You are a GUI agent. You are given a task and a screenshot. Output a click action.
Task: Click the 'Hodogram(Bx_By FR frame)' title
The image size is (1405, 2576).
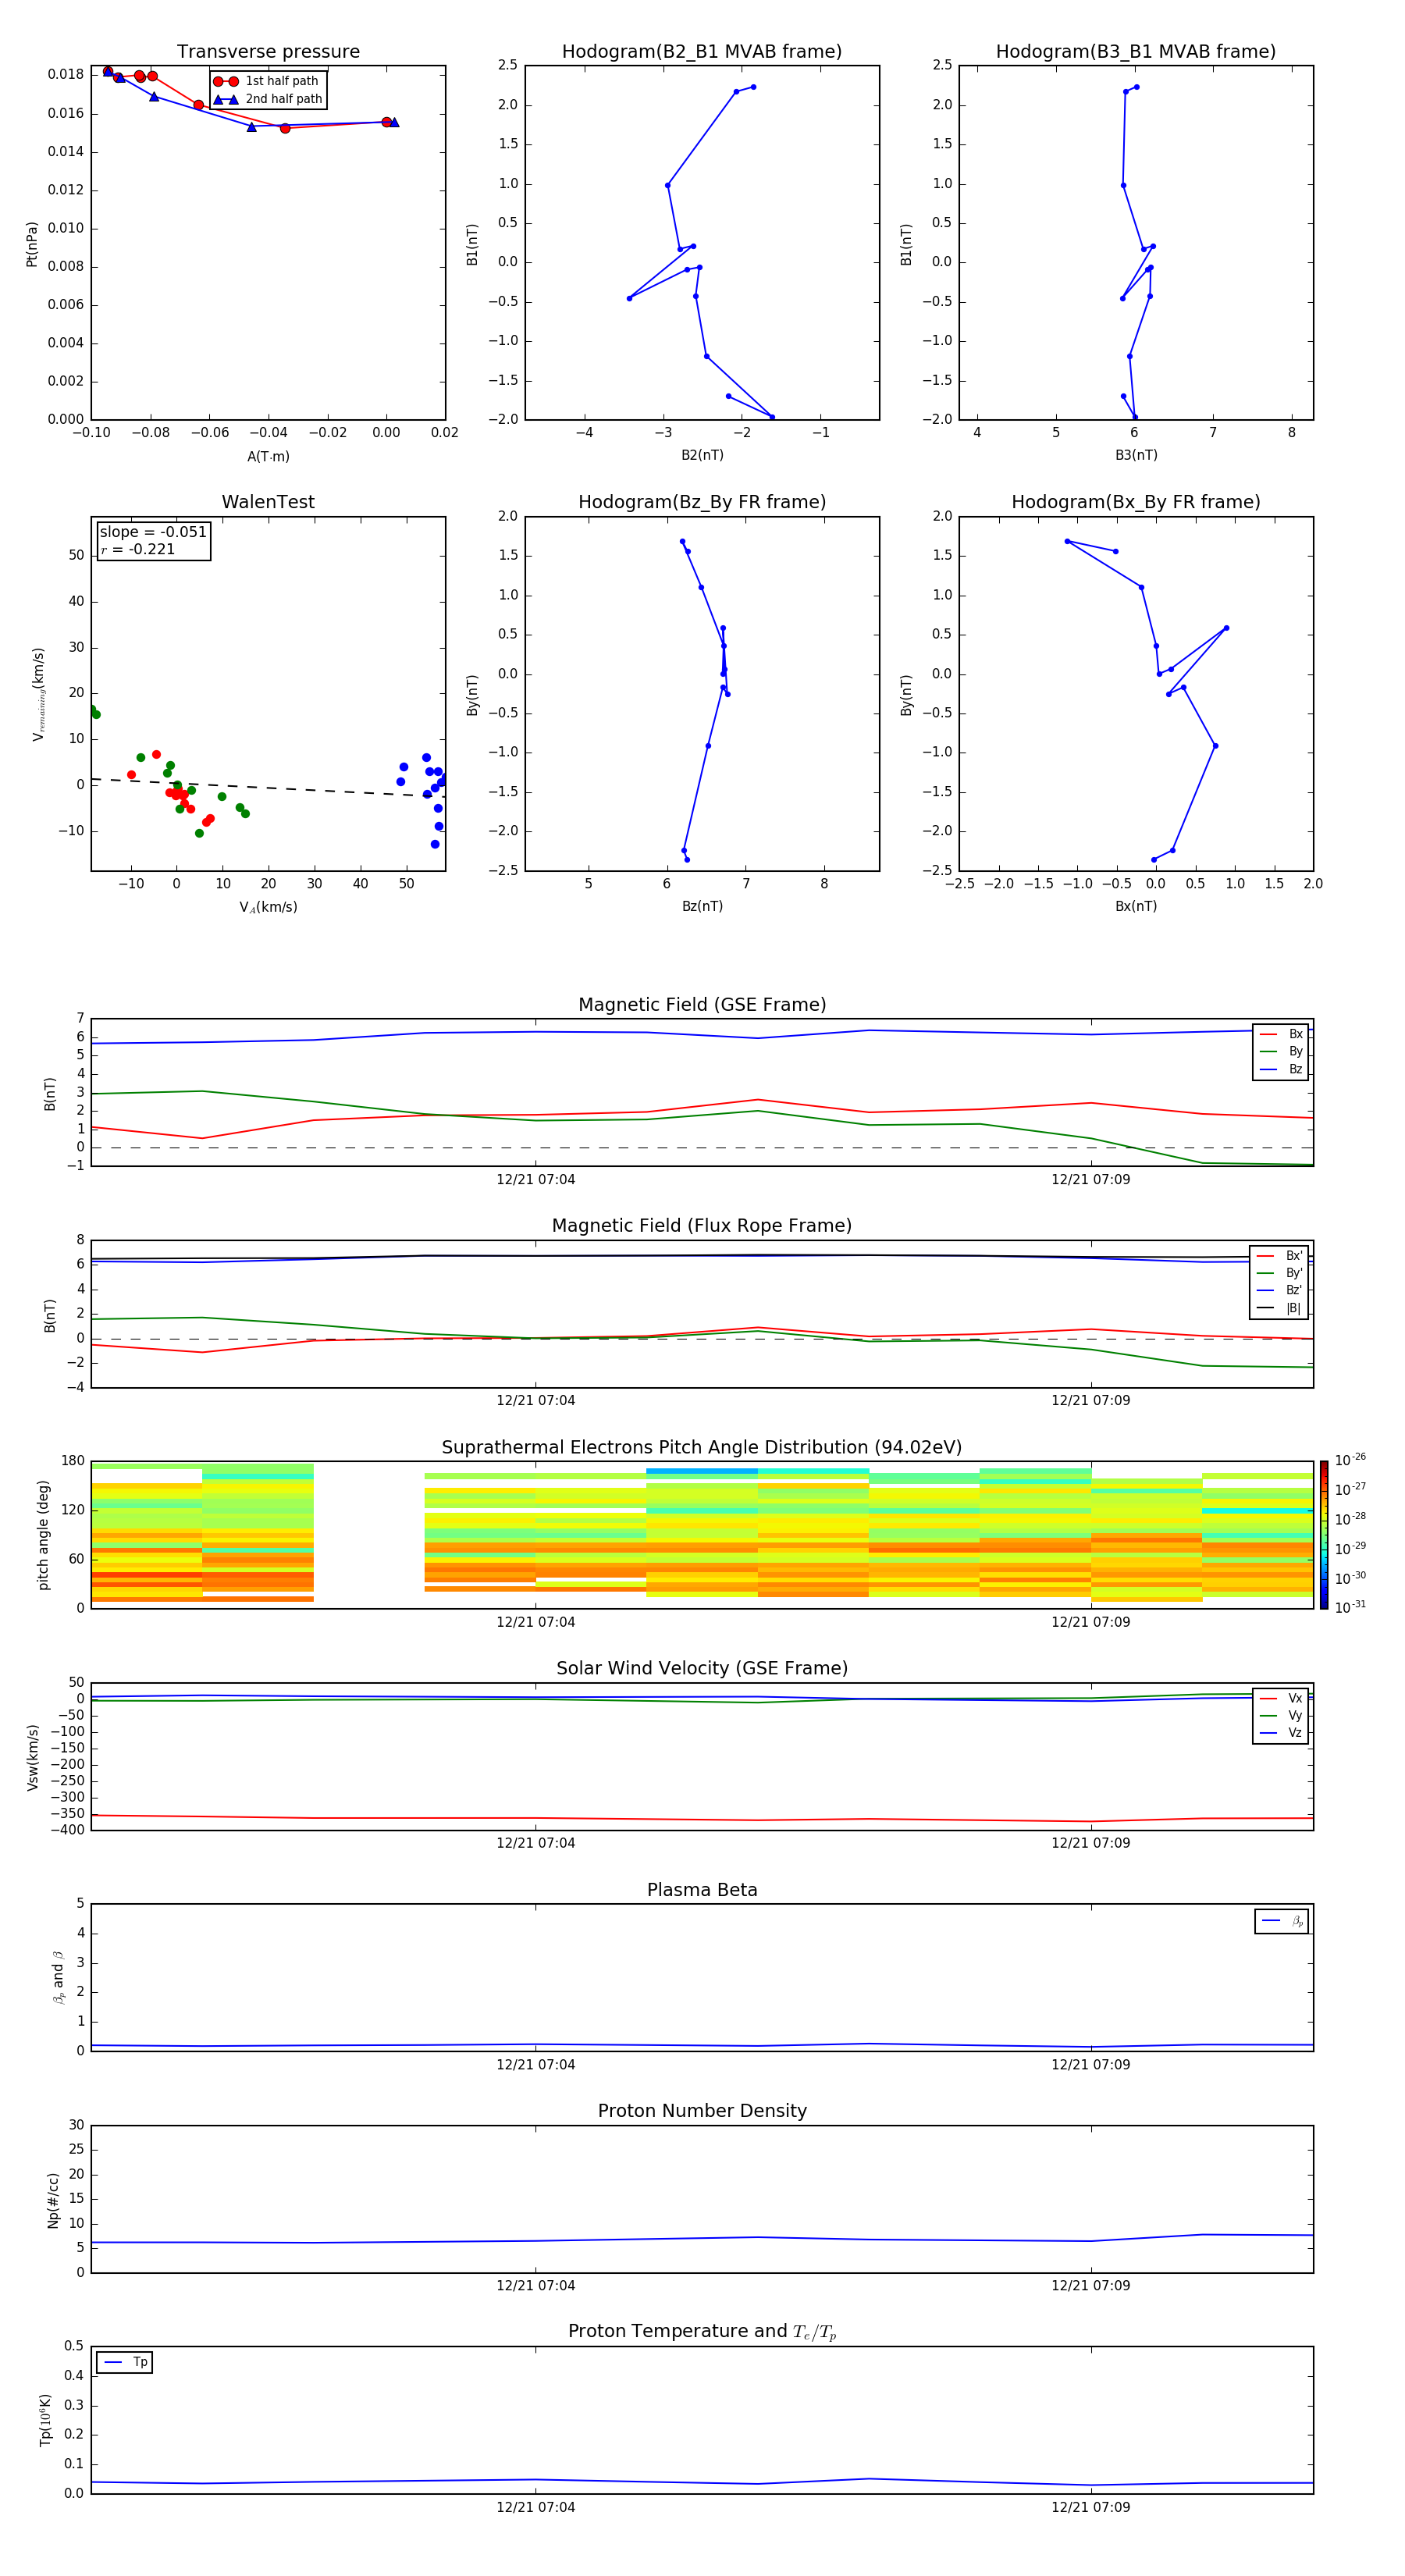point(1136,502)
